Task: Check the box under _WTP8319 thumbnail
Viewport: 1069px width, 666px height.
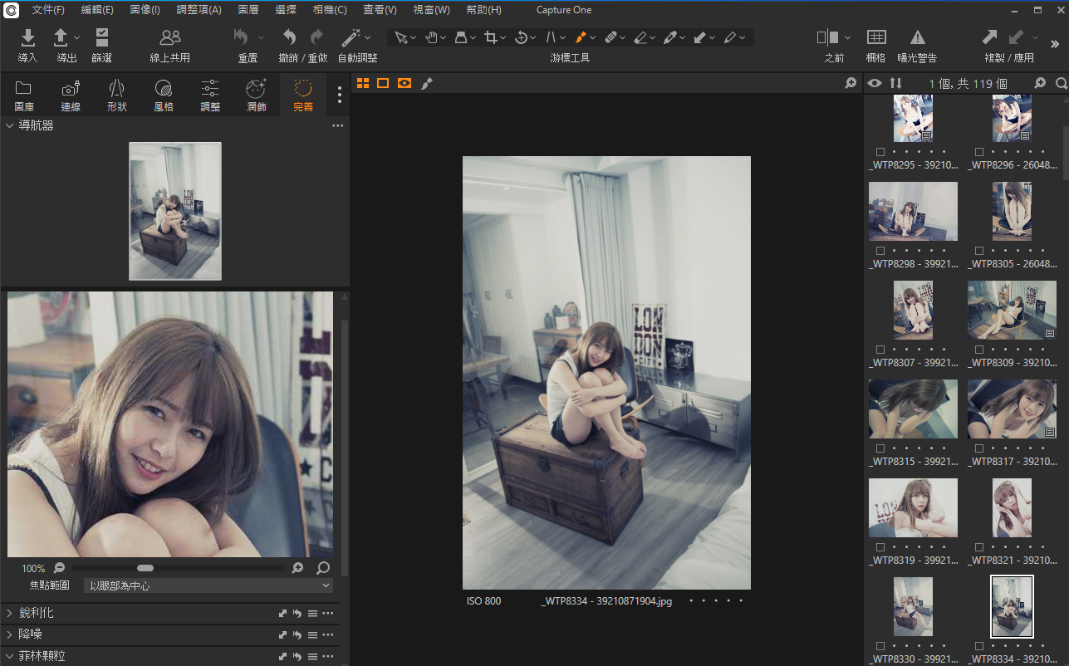Action: click(x=880, y=547)
